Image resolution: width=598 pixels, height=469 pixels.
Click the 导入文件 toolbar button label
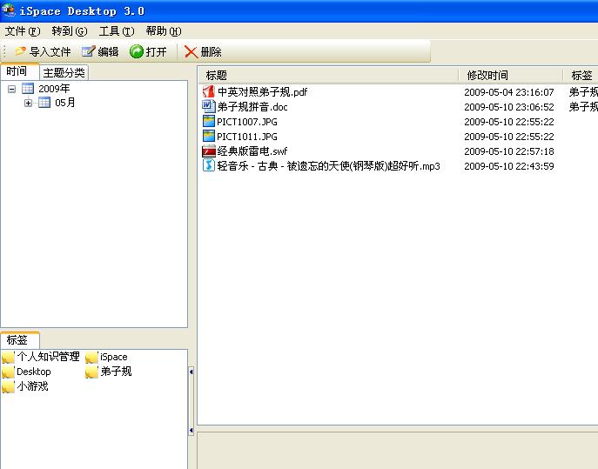point(50,51)
